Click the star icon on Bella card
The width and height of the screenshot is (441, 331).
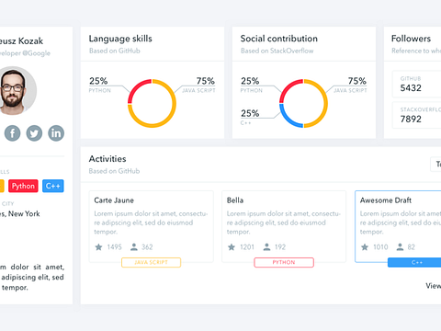[x=232, y=247]
